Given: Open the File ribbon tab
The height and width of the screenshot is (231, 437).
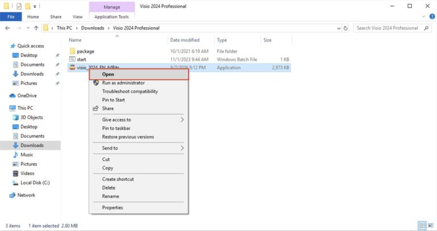Looking at the screenshot, I should (x=11, y=16).
